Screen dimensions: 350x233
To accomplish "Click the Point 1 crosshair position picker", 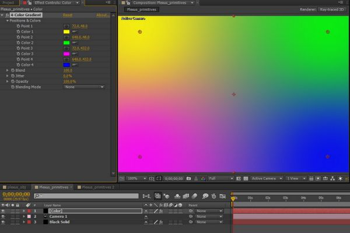I will point(66,26).
